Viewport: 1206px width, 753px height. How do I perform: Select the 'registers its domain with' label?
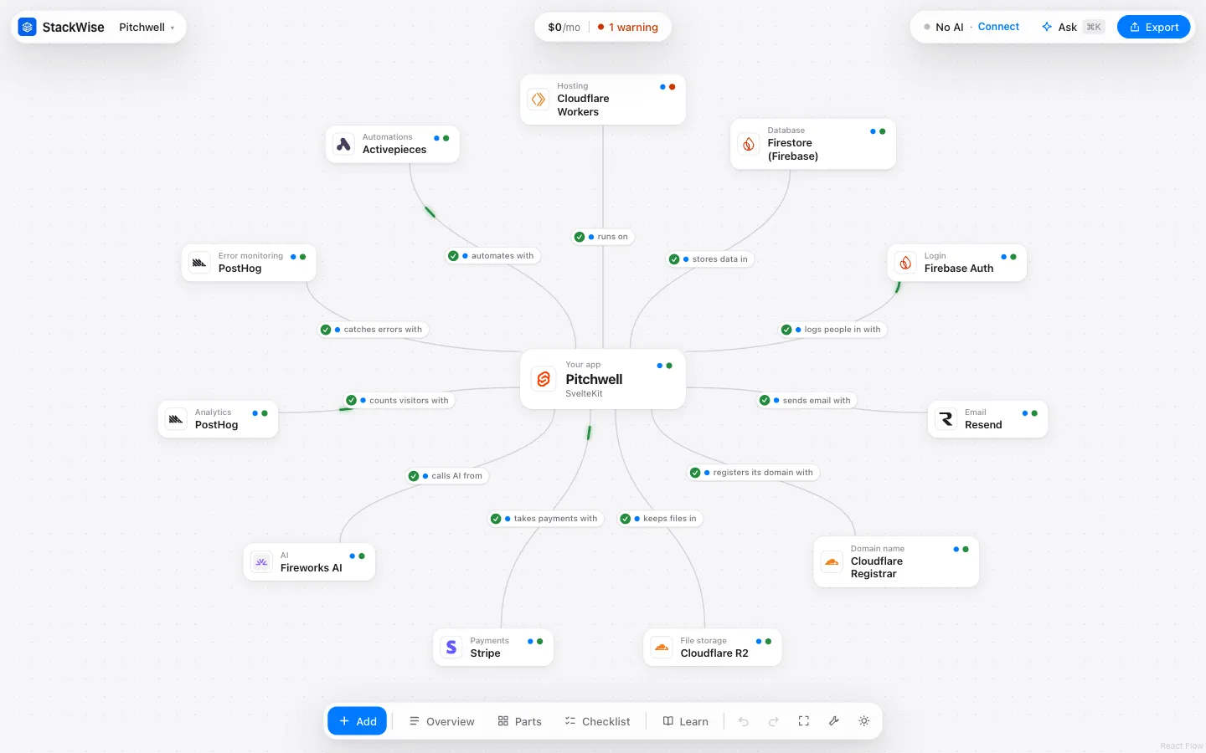pos(754,473)
